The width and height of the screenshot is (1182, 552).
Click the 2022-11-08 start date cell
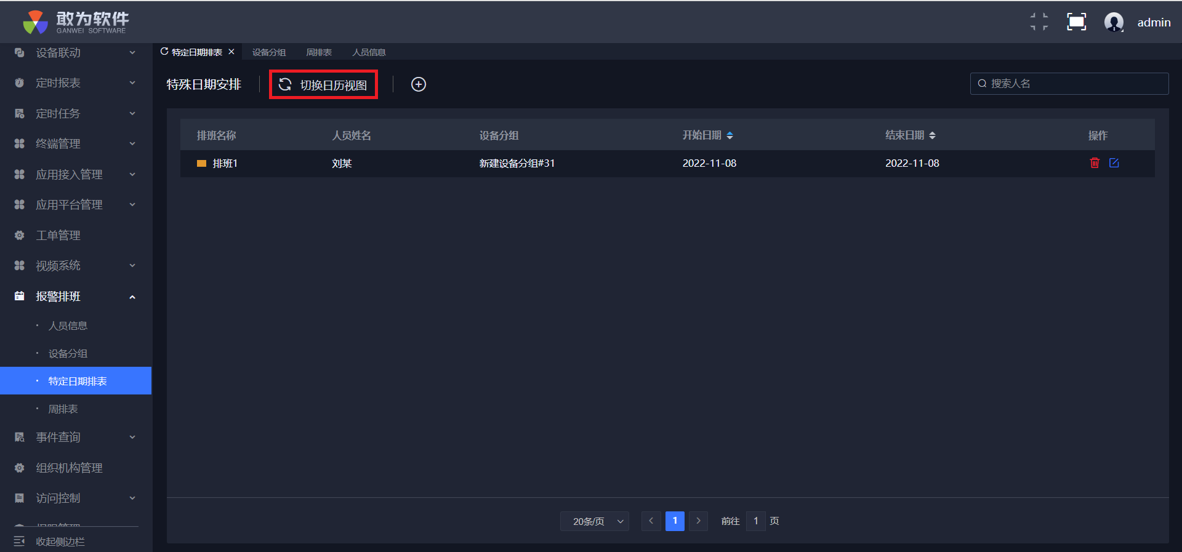(709, 163)
